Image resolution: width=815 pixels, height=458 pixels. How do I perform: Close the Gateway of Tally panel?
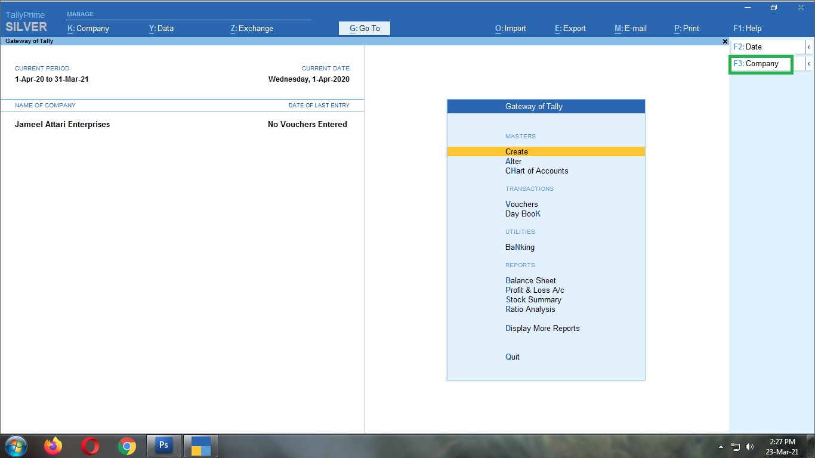[x=725, y=42]
